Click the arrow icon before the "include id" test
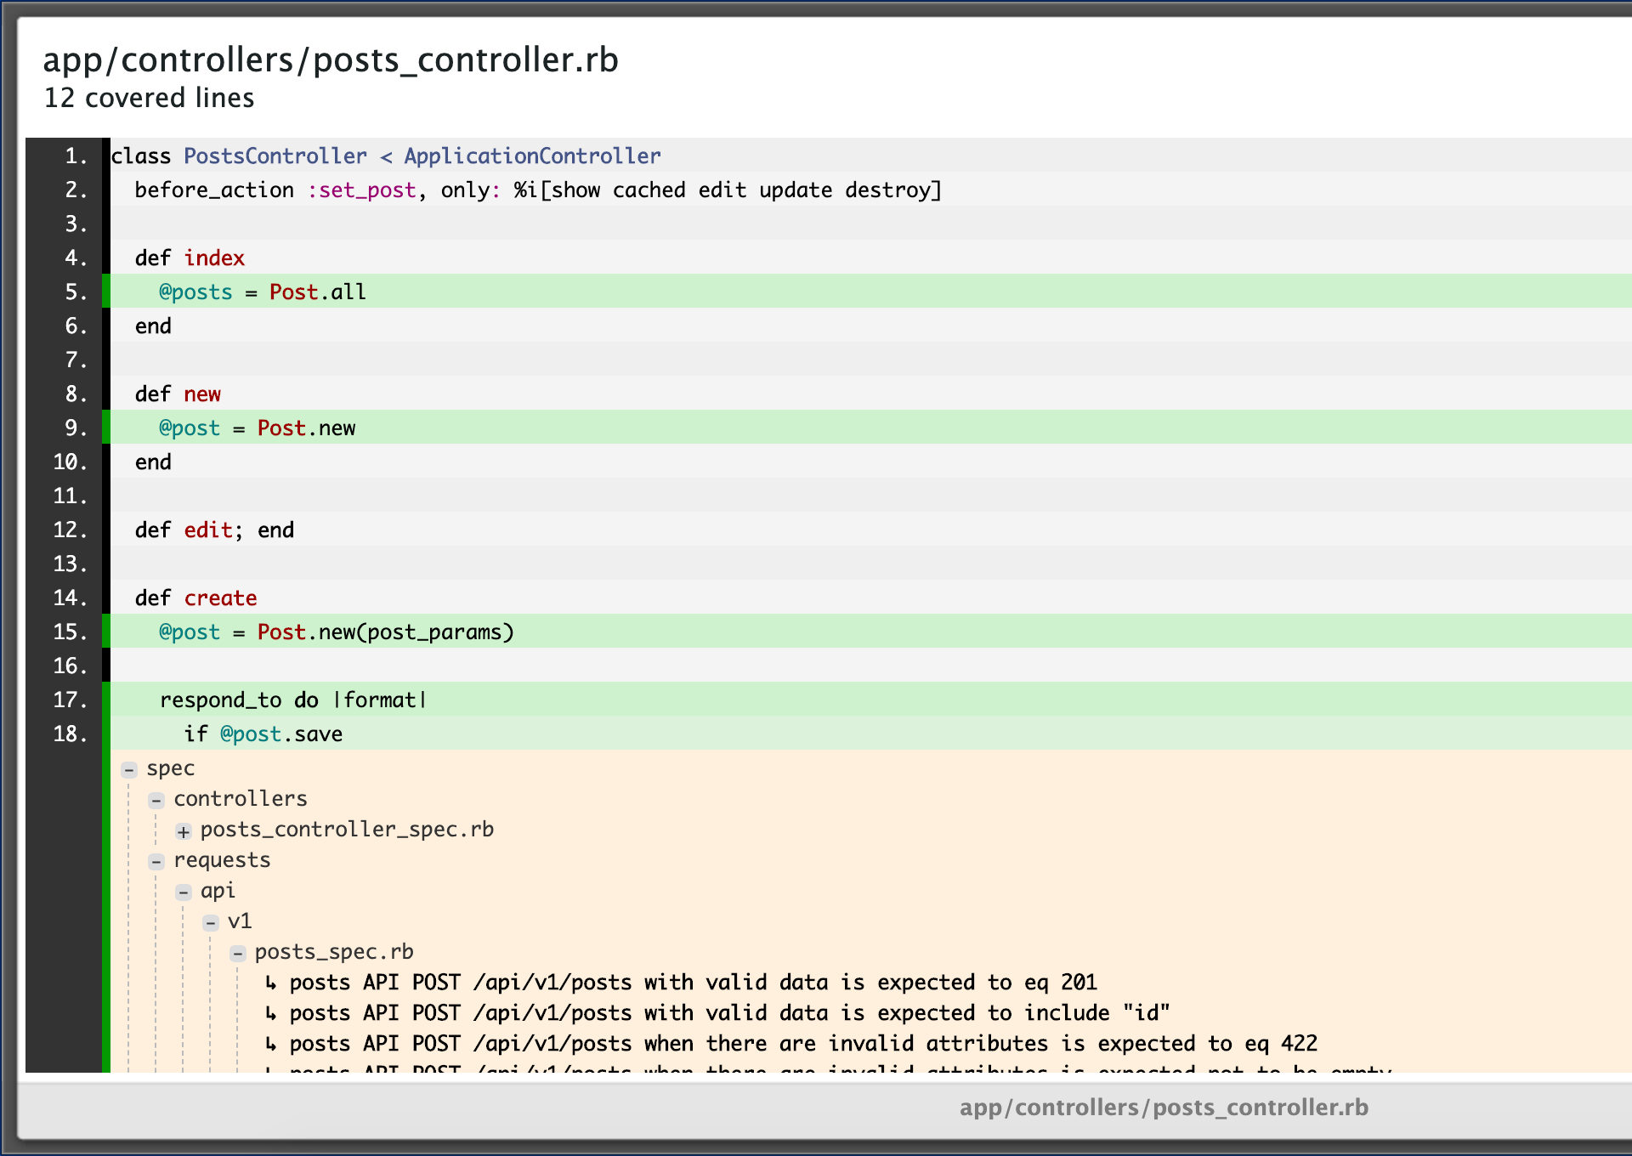The height and width of the screenshot is (1156, 1632). [270, 1013]
